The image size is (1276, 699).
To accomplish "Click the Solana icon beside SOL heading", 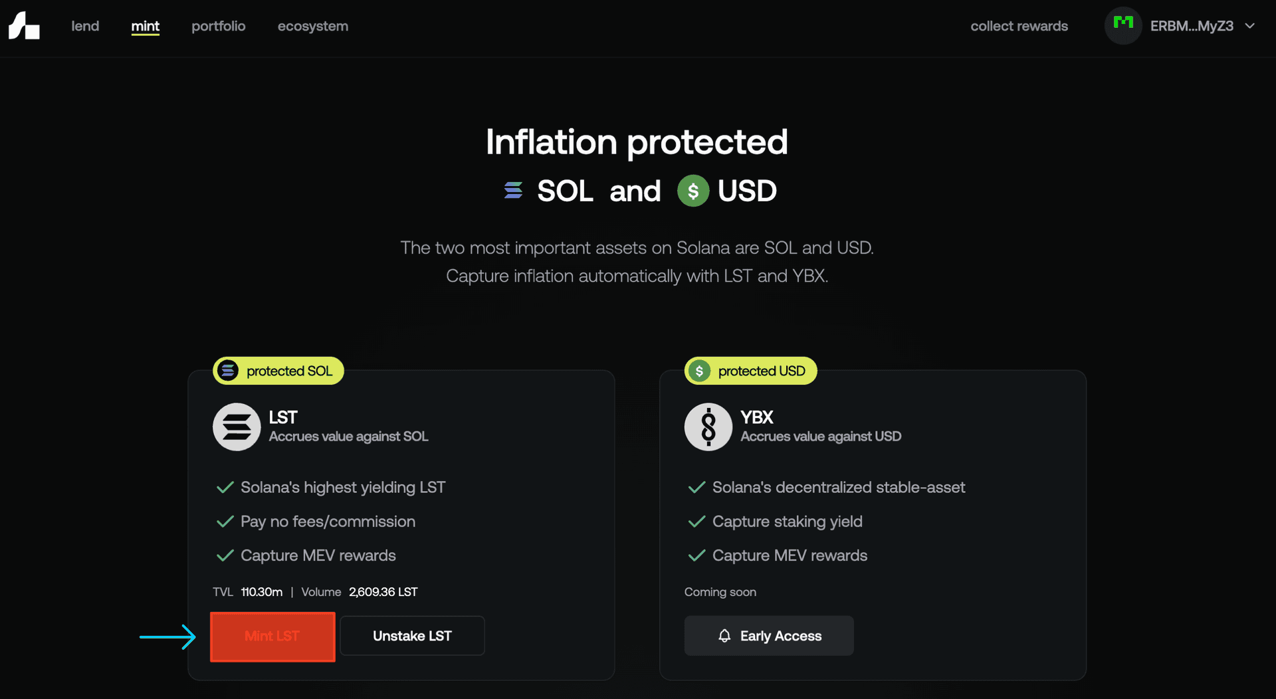I will point(513,191).
